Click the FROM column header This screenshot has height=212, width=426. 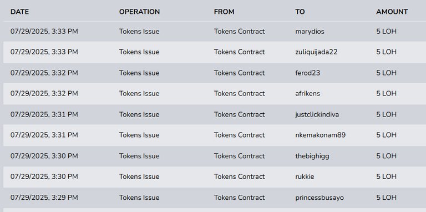(224, 12)
